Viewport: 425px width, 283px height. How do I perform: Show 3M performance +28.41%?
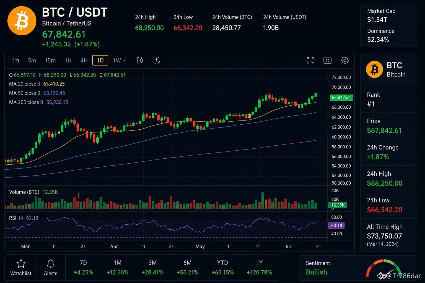(x=152, y=268)
